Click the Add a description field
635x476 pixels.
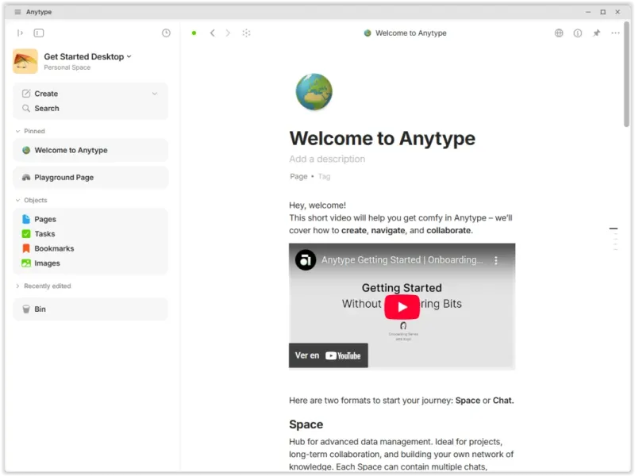pyautogui.click(x=327, y=159)
